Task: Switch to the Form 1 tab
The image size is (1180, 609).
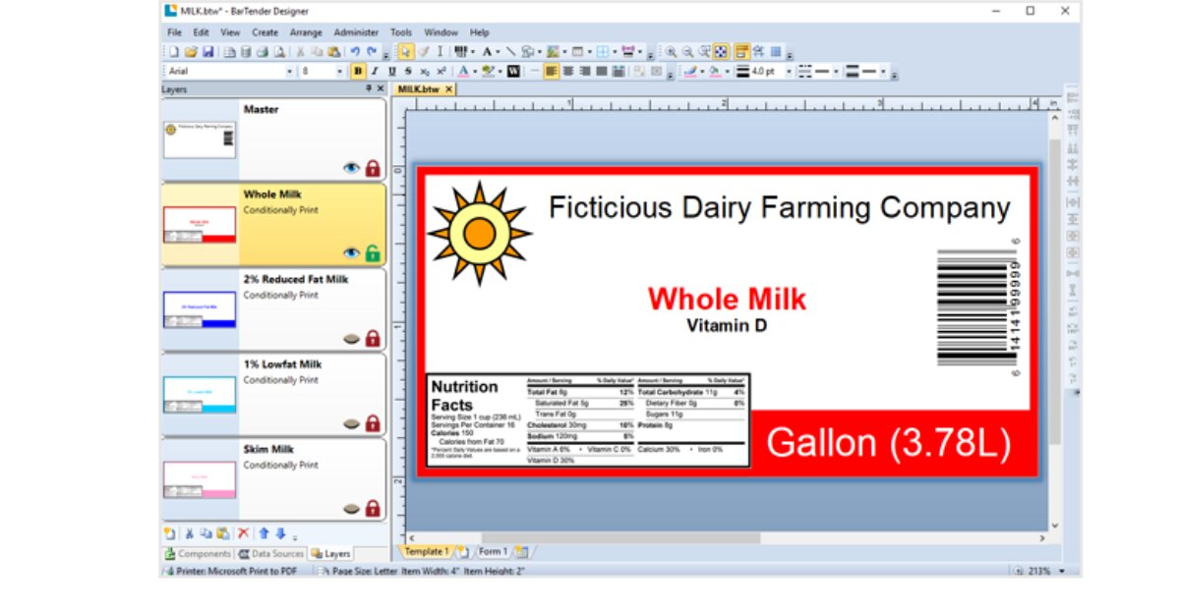Action: point(493,552)
